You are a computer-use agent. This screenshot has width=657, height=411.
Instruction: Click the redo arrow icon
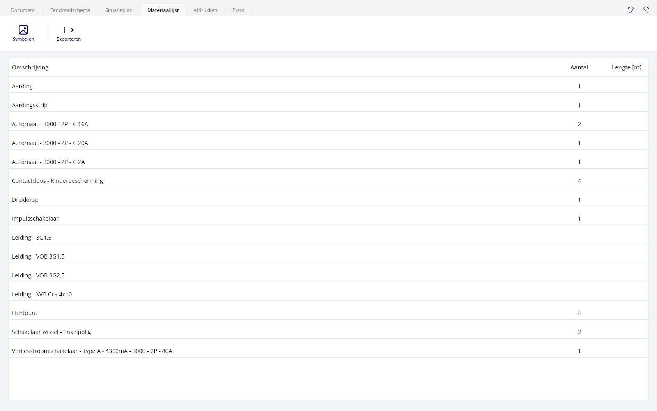point(646,9)
